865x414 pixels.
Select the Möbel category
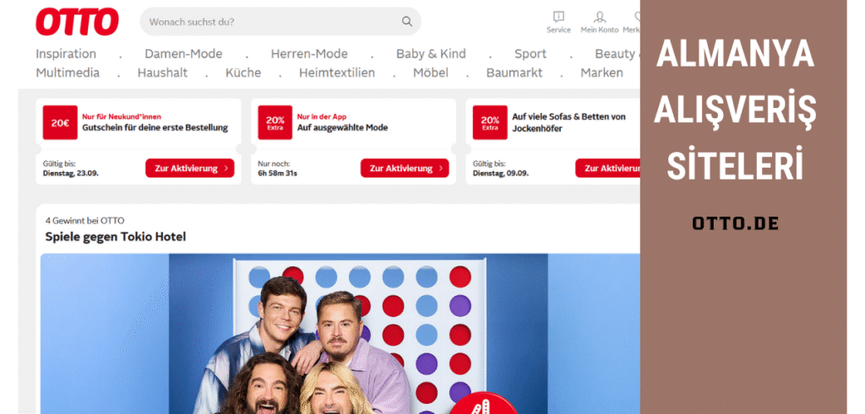click(430, 73)
